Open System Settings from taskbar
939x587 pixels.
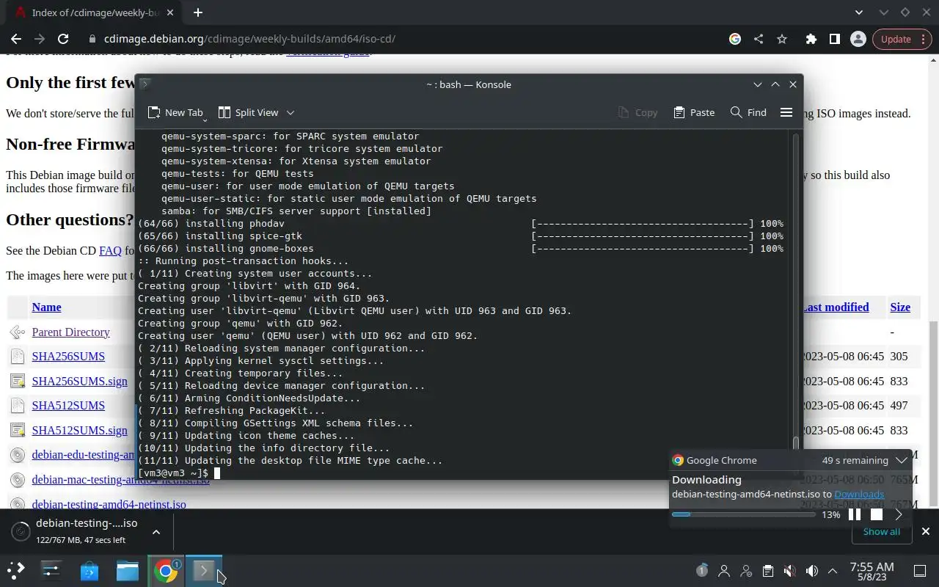coord(51,570)
